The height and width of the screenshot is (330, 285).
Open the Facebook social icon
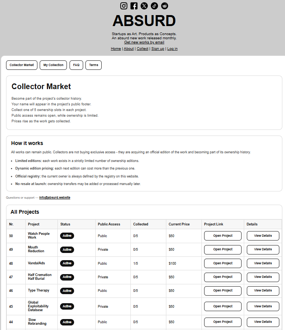coord(134,6)
